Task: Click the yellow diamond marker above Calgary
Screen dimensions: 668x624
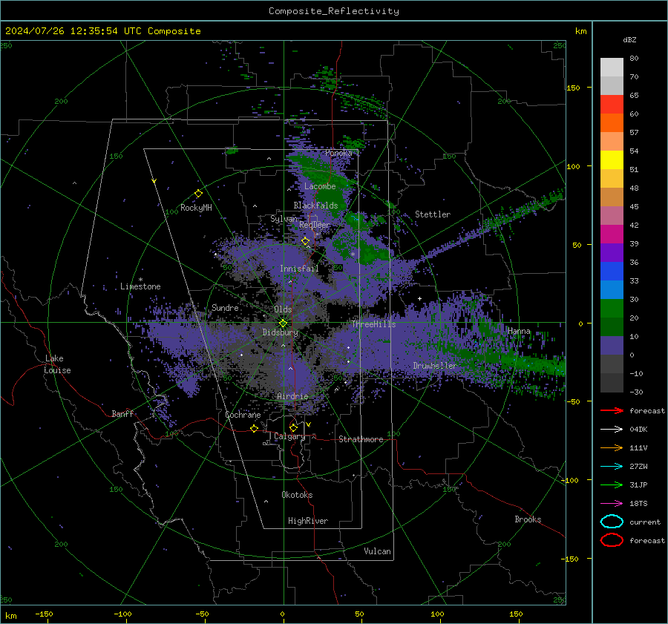Action: 293,427
